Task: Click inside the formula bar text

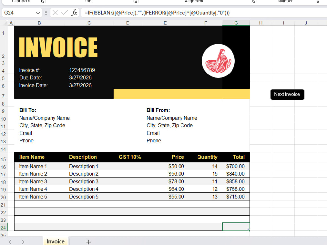Action: pos(157,13)
